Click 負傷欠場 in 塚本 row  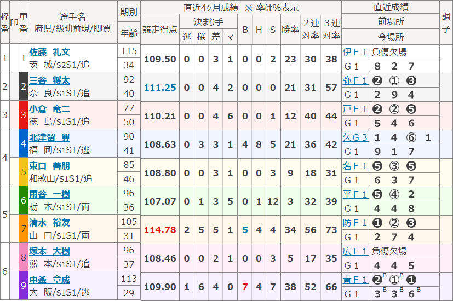pos(389,251)
